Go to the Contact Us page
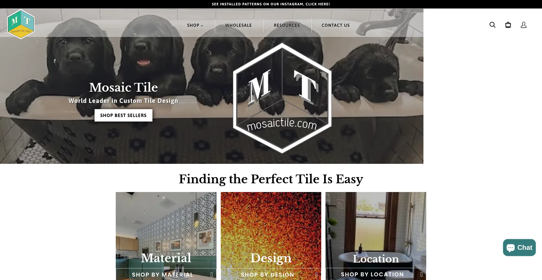Screen dimensions: 542x280 click(336, 25)
